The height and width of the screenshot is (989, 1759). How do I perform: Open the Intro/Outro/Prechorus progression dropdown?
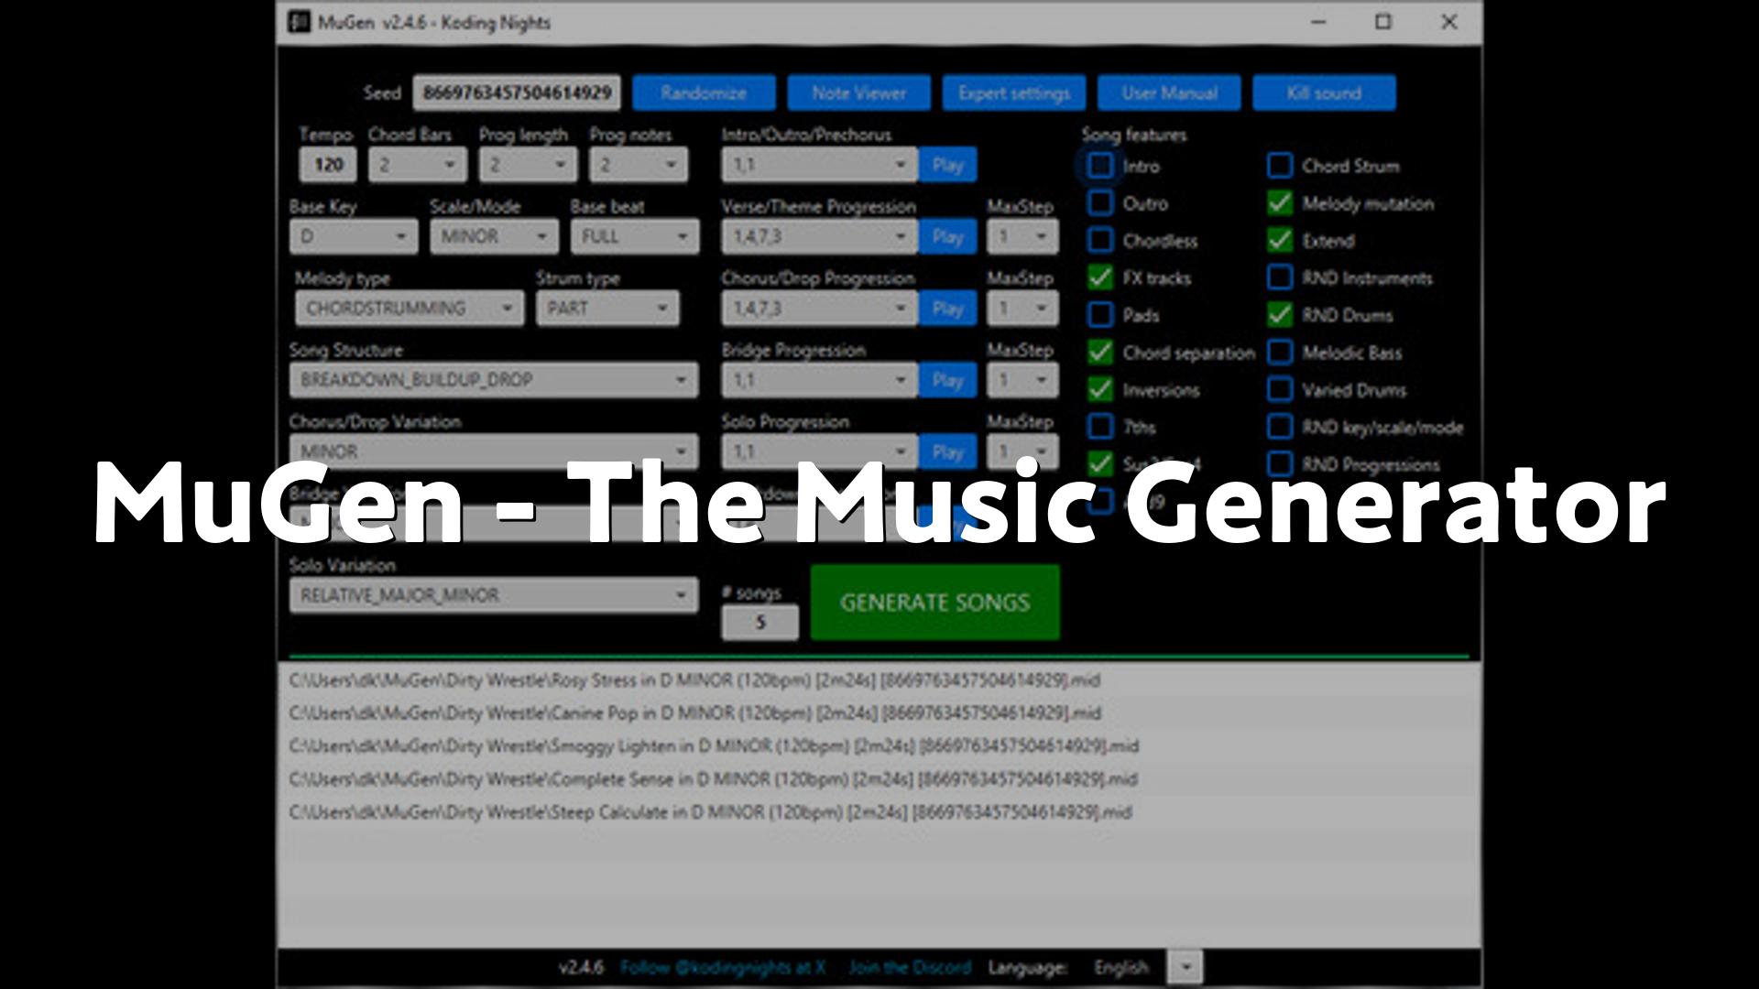click(819, 165)
